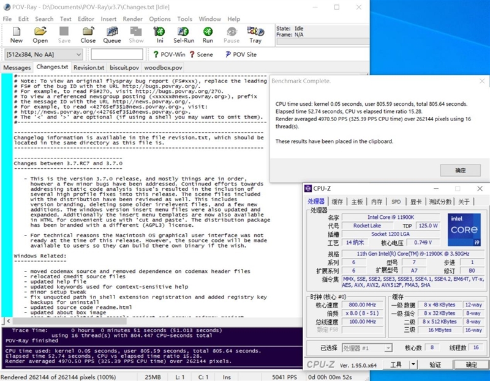Viewport: 490px width, 381px height.
Task: Click the POV-Ray title bar app icon
Action: point(6,7)
